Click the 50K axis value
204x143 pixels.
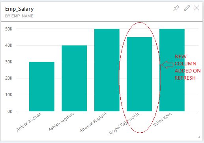(9, 29)
